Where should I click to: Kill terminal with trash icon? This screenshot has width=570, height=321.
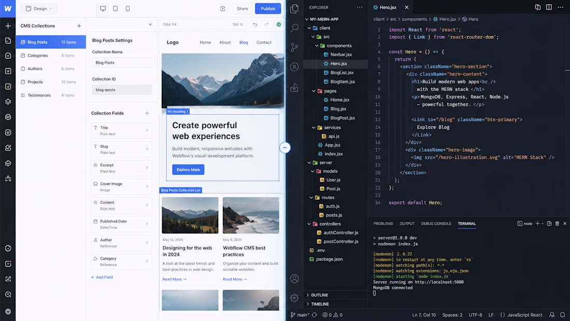tap(557, 224)
